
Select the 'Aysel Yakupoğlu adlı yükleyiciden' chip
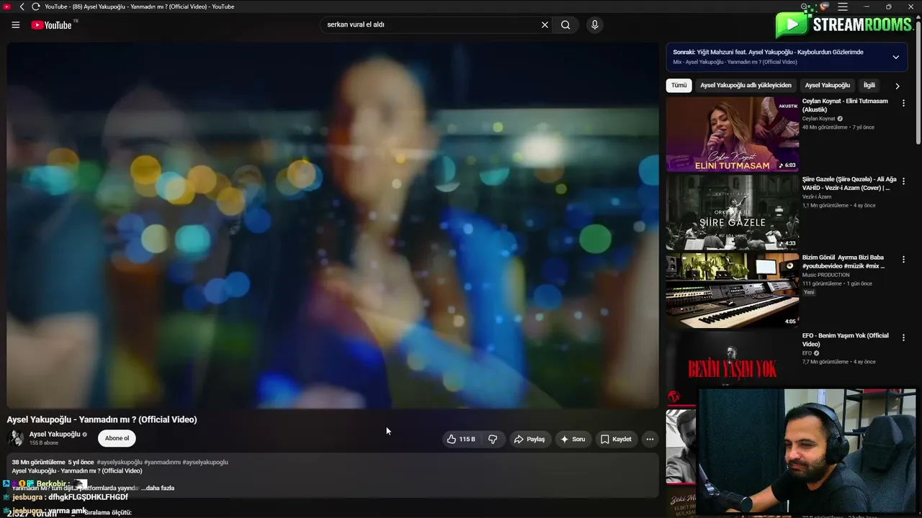point(746,86)
